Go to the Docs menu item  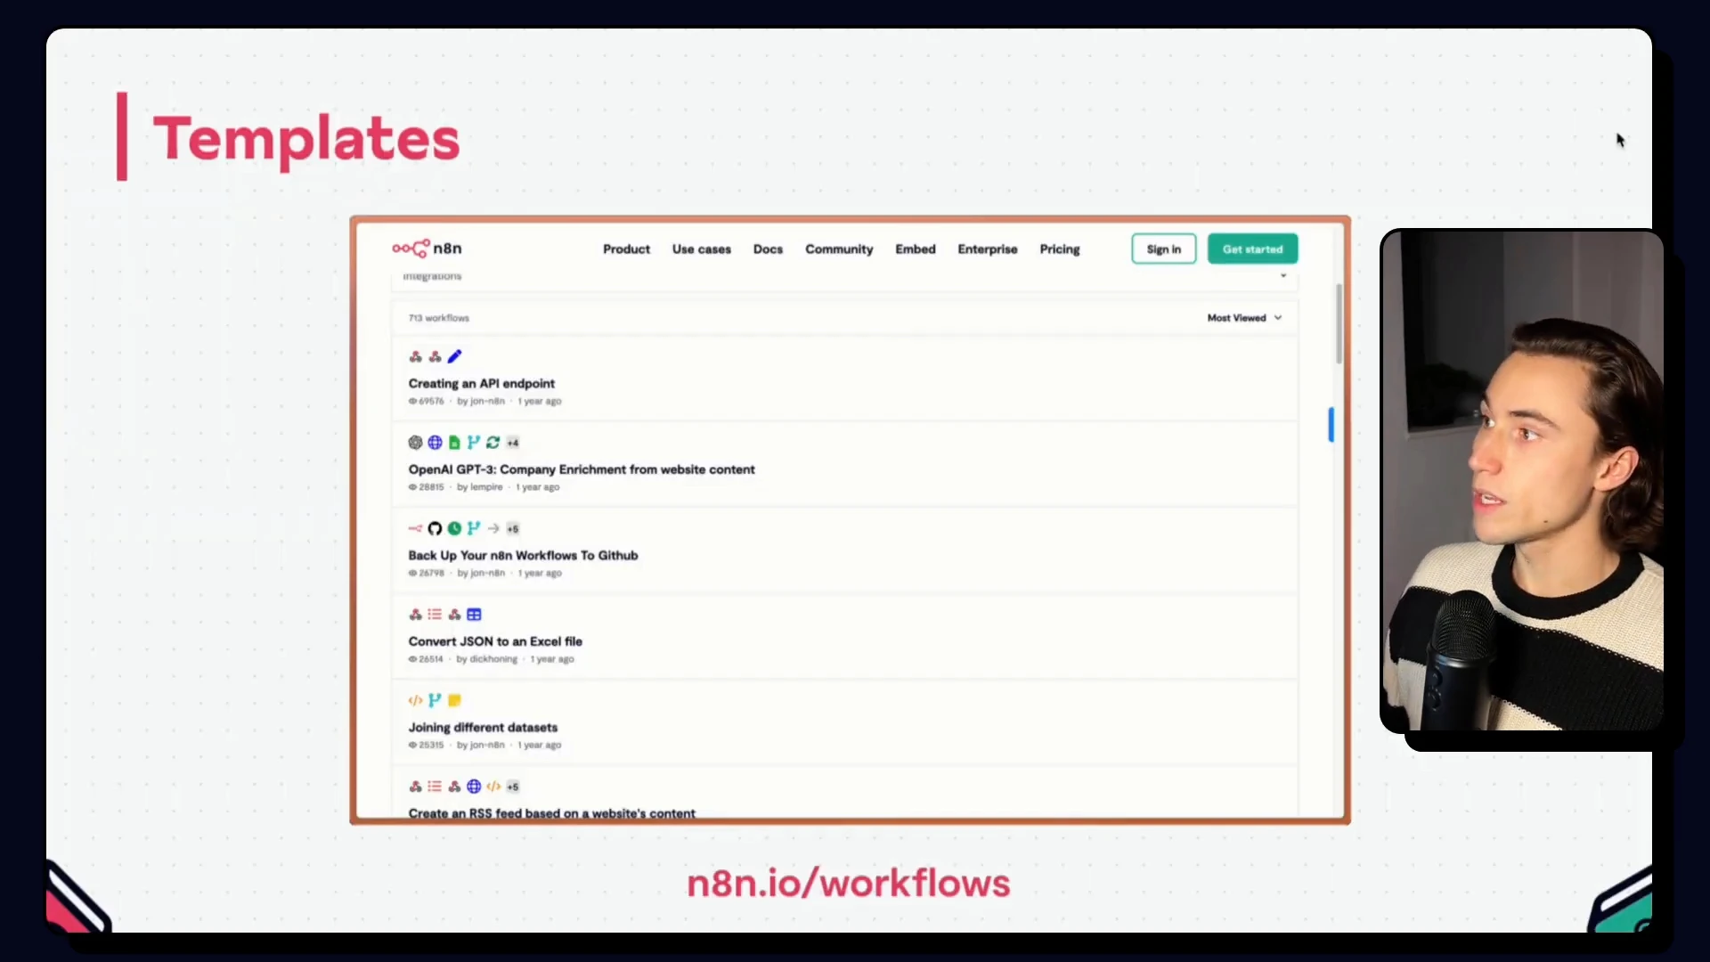click(x=768, y=249)
